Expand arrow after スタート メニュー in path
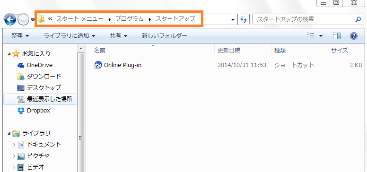Viewport: 367px width, 172px height. pyautogui.click(x=110, y=19)
